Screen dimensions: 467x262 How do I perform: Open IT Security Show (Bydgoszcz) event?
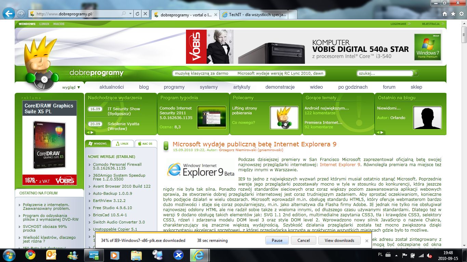click(124, 111)
